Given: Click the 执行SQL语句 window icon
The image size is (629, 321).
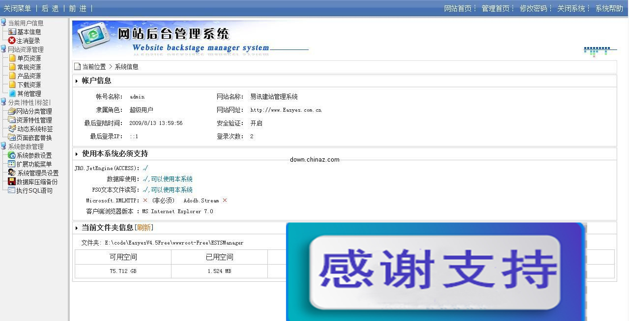Looking at the screenshot, I should (x=12, y=191).
